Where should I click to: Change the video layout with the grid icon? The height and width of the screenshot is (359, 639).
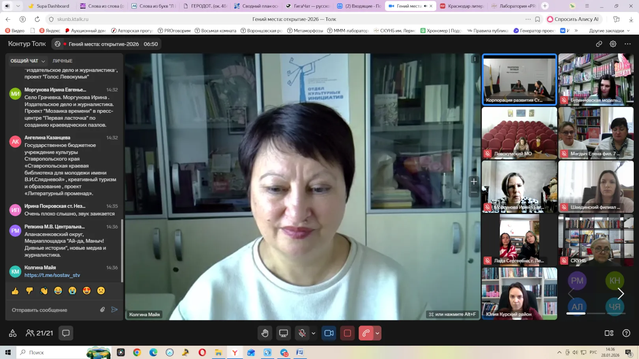tap(609, 333)
